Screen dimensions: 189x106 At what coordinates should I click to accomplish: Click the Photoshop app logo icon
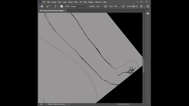click(40, 2)
